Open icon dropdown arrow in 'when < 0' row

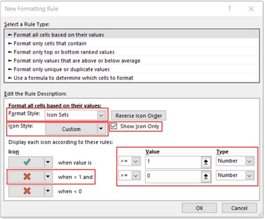point(49,191)
